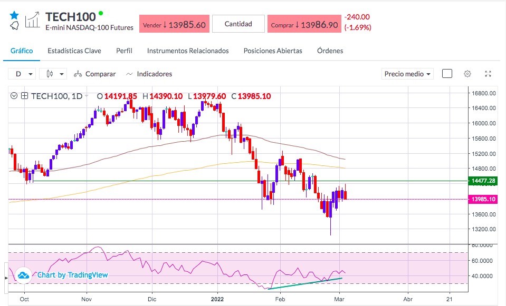Click the pink 13985.10 price label
506x306 pixels.
click(483, 199)
